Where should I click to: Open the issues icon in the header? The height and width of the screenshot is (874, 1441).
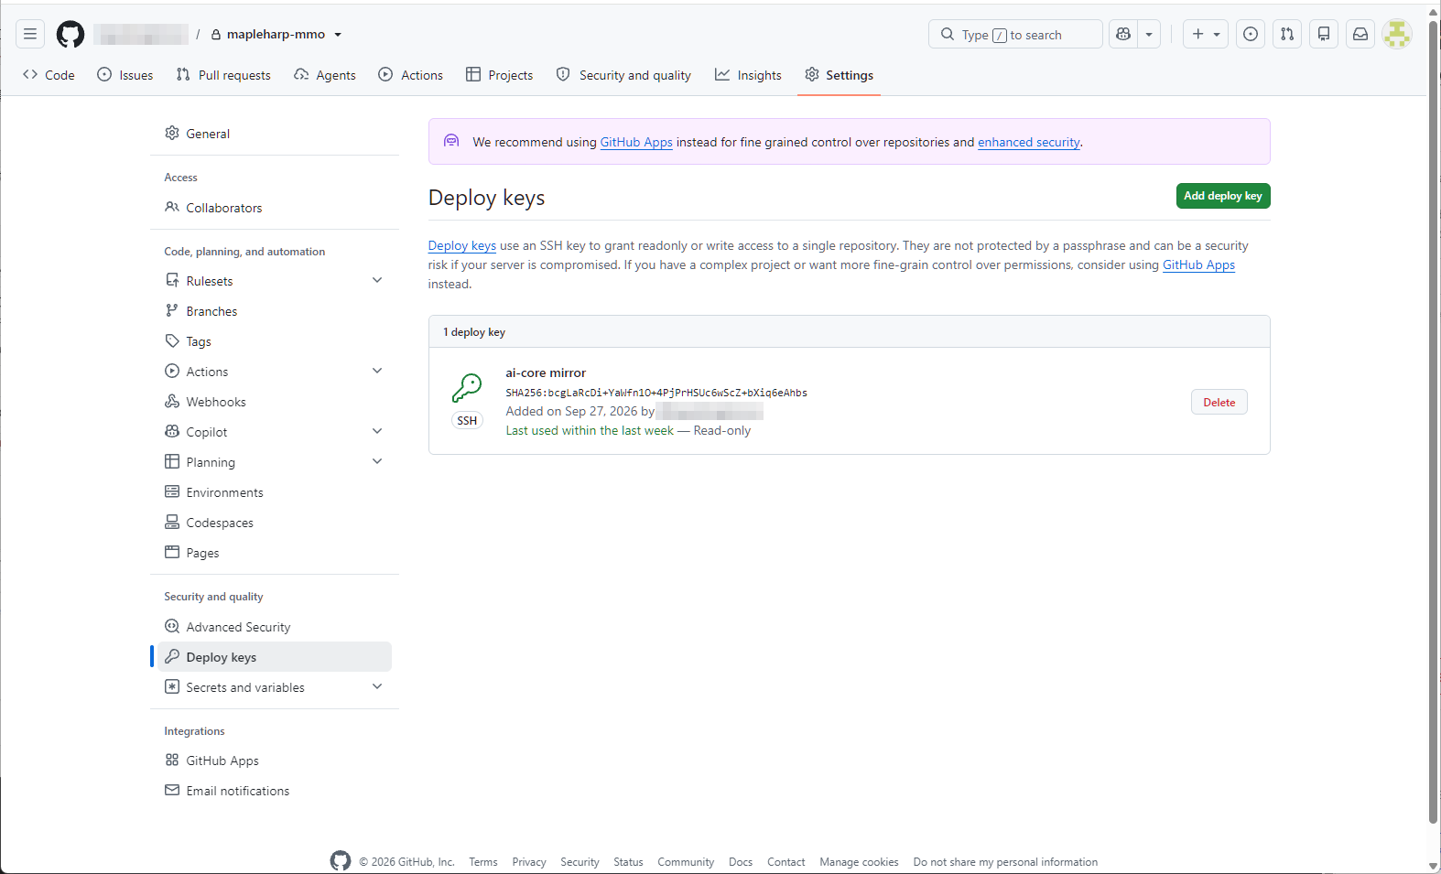click(1251, 34)
